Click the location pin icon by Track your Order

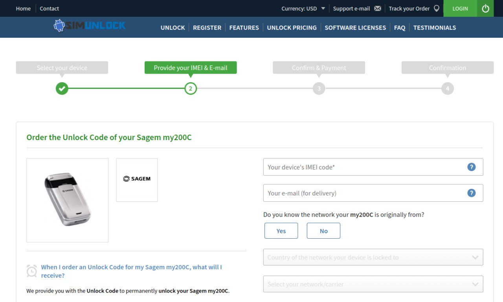point(436,8)
